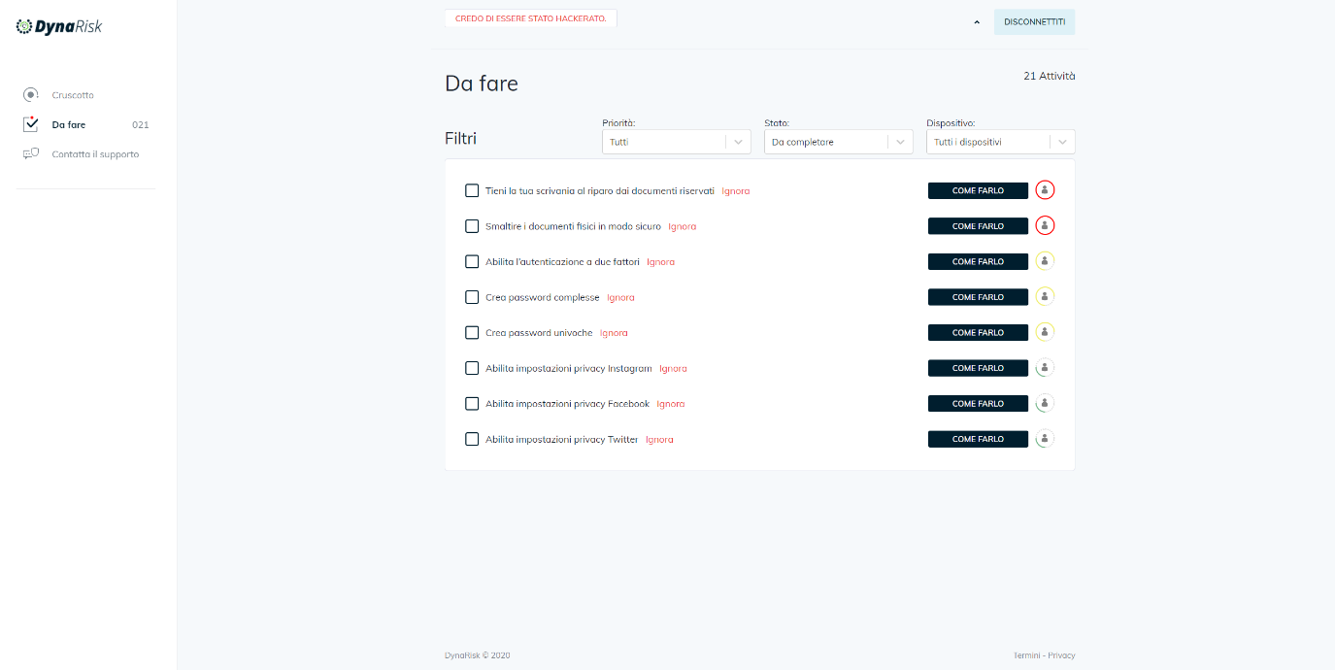Click the Da fare page heading

(x=482, y=84)
